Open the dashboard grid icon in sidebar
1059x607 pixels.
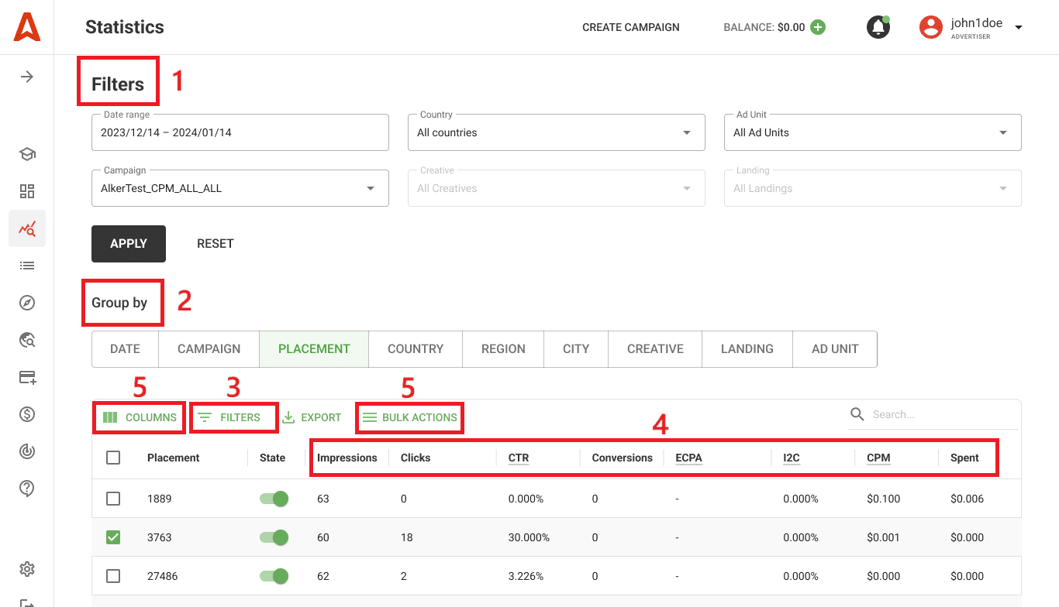pyautogui.click(x=27, y=190)
